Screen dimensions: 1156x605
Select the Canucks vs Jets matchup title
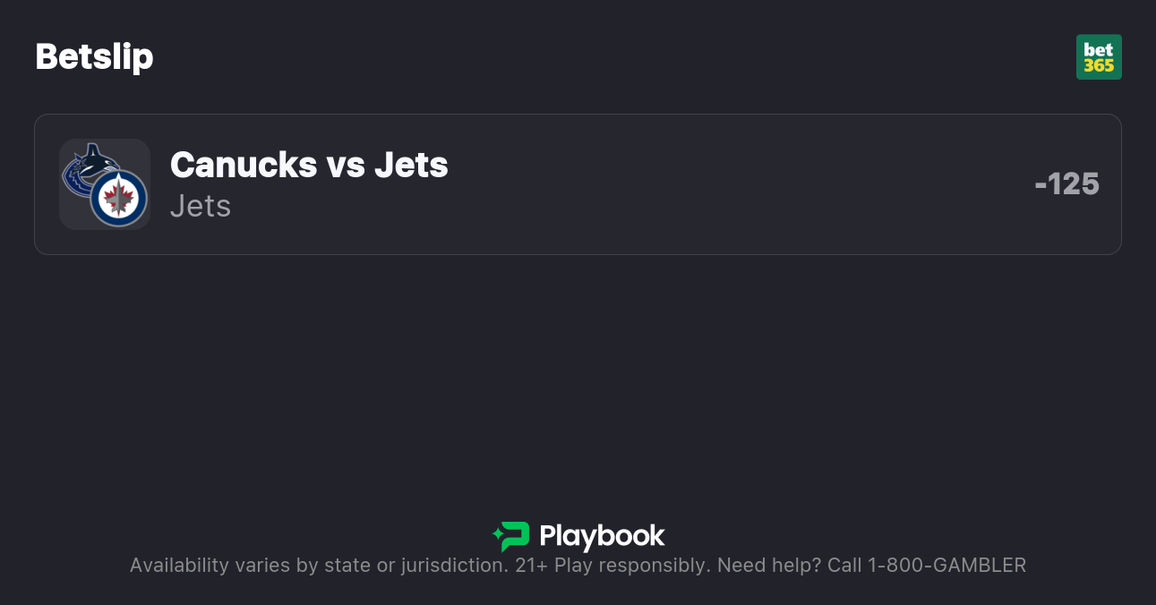click(x=309, y=165)
